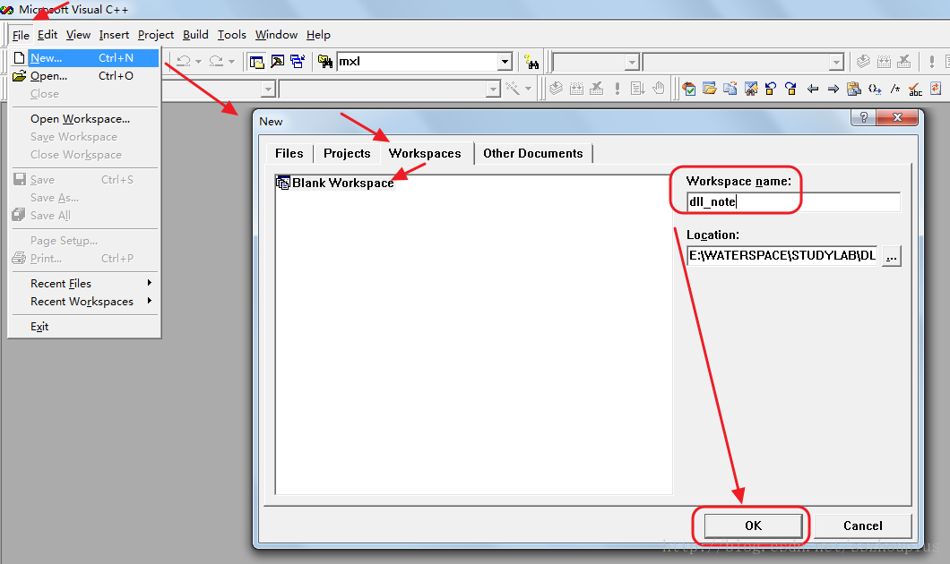950x564 pixels.
Task: Open the Tools menu
Action: (232, 35)
